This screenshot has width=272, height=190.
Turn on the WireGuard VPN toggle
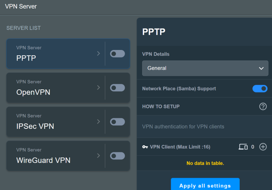pos(117,156)
